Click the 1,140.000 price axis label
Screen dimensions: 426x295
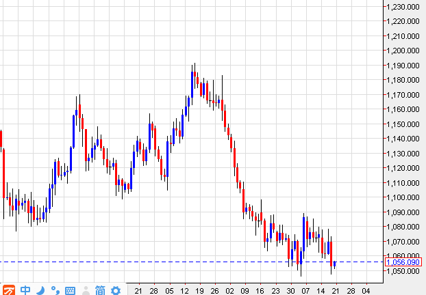pos(403,139)
